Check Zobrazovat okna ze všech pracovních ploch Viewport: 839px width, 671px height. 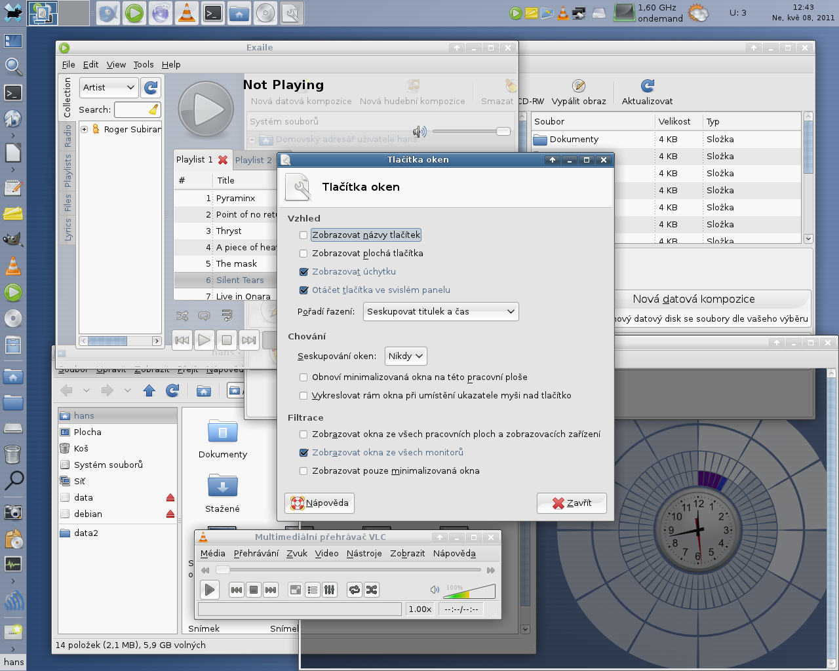(x=303, y=434)
